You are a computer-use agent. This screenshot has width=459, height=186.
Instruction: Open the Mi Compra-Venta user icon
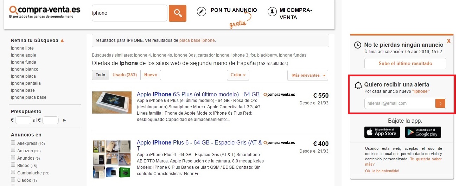[272, 12]
